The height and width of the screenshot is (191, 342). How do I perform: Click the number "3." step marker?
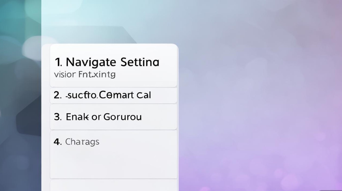click(x=58, y=117)
